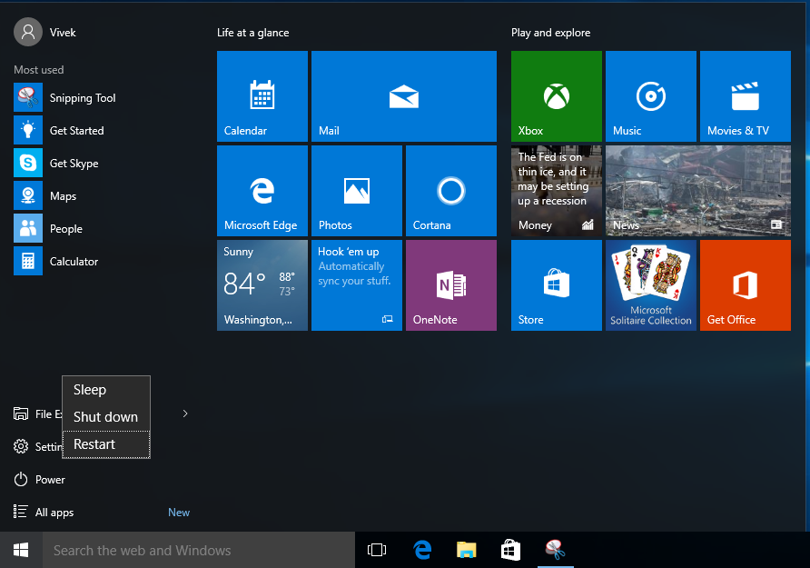Image resolution: width=810 pixels, height=568 pixels.
Task: Open the Store tile
Action: [557, 284]
